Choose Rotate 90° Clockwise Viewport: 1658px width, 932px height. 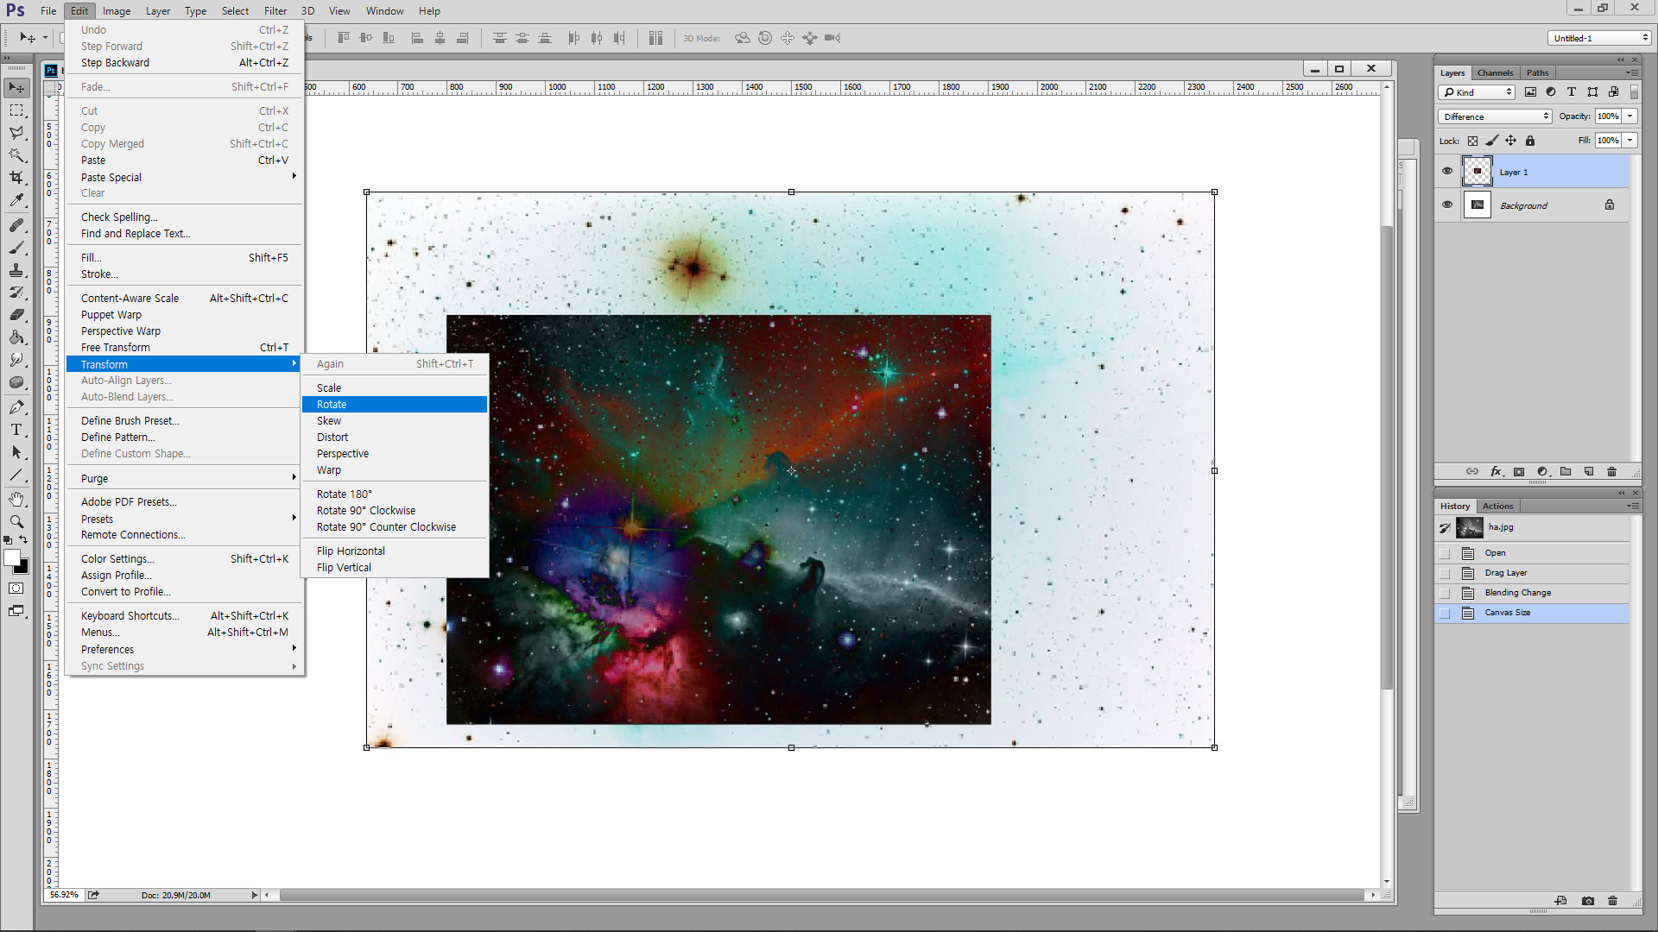coord(395,511)
